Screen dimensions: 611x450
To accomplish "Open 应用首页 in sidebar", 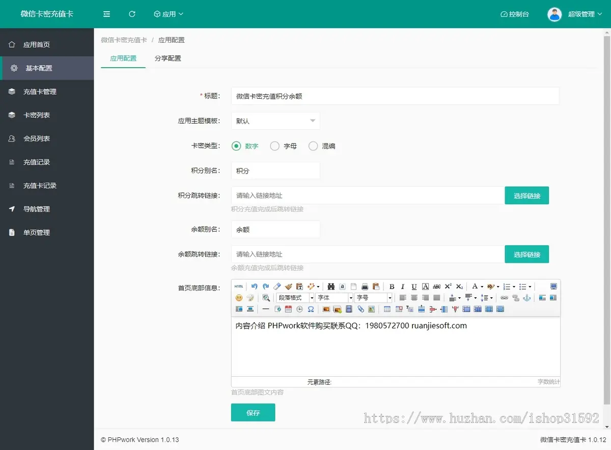I will 47,45.
